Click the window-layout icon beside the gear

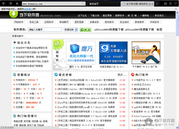(165, 4)
